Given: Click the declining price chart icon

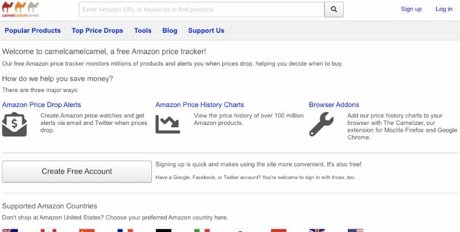Looking at the screenshot, I should (x=168, y=124).
